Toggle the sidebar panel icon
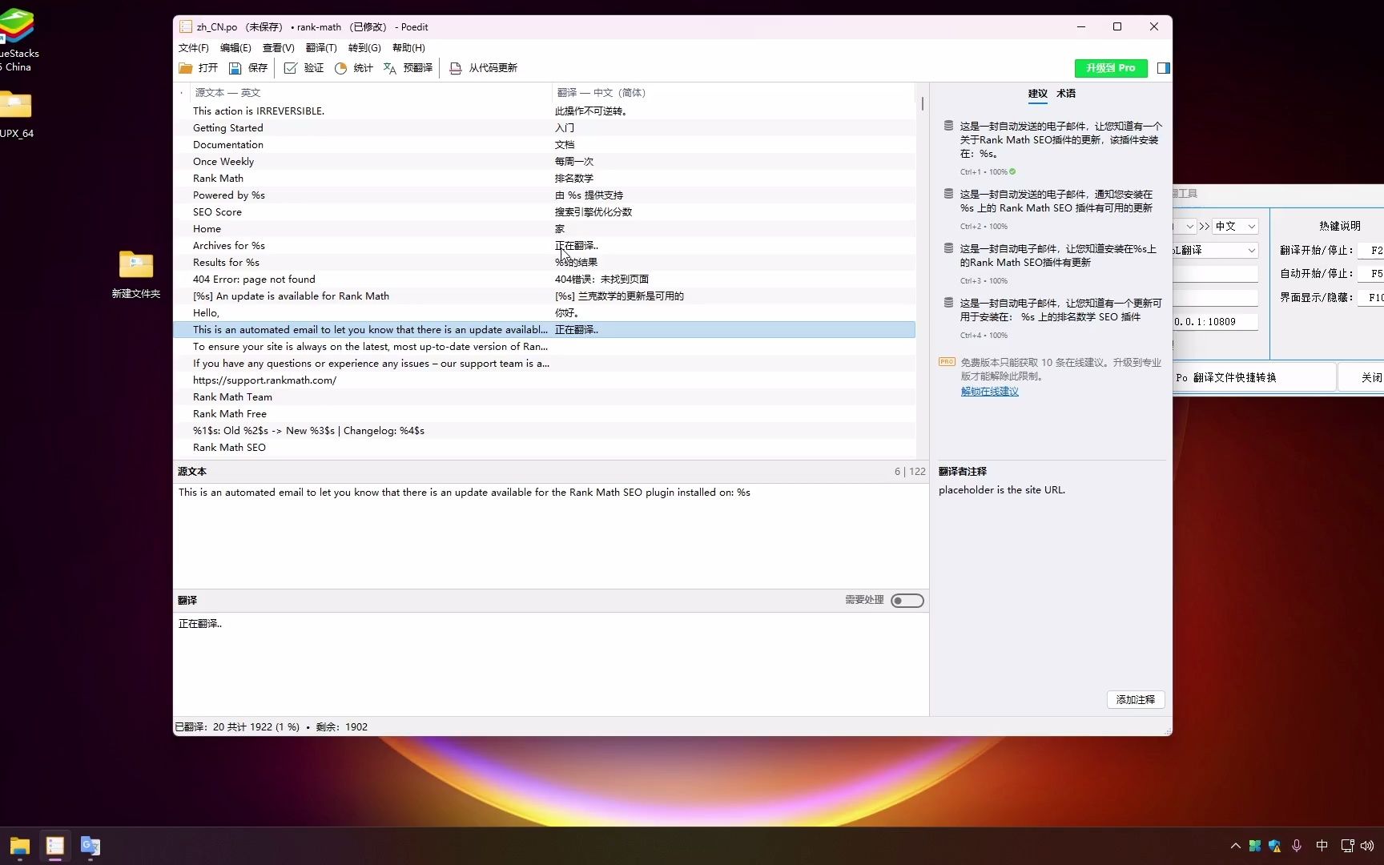Viewport: 1384px width, 865px height. [1164, 68]
